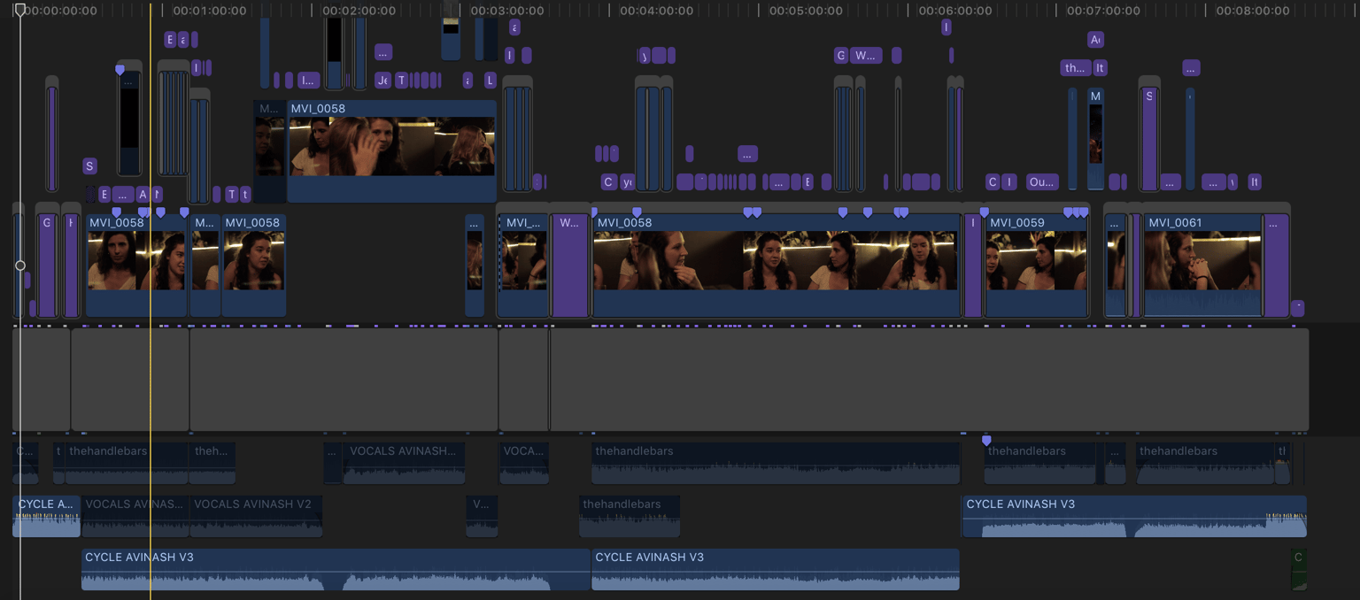Select the I... title clip
The image size is (1360, 600).
click(x=308, y=81)
